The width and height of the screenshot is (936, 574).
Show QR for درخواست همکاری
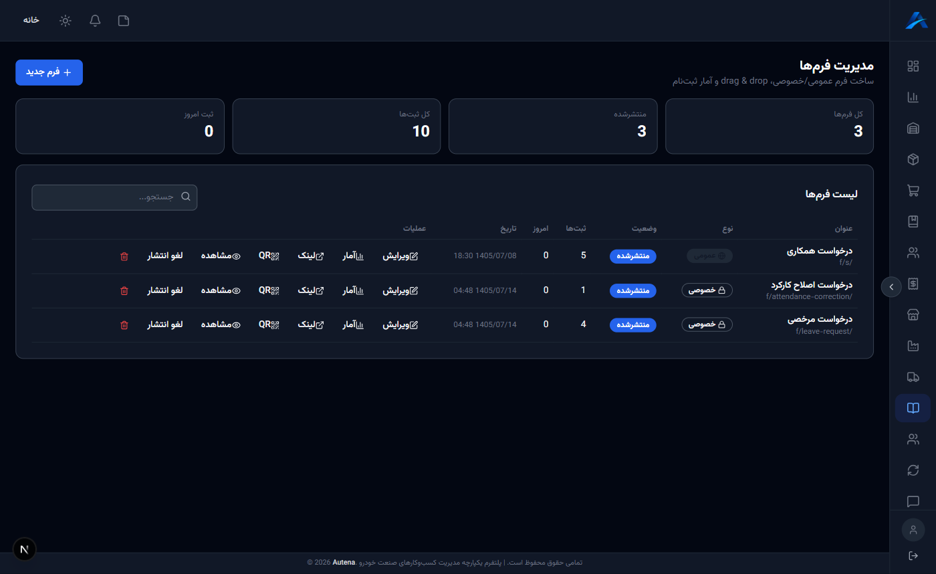[x=269, y=256]
